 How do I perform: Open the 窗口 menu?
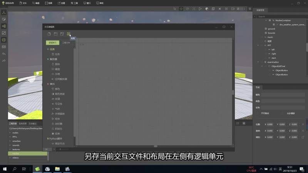click(x=87, y=3)
